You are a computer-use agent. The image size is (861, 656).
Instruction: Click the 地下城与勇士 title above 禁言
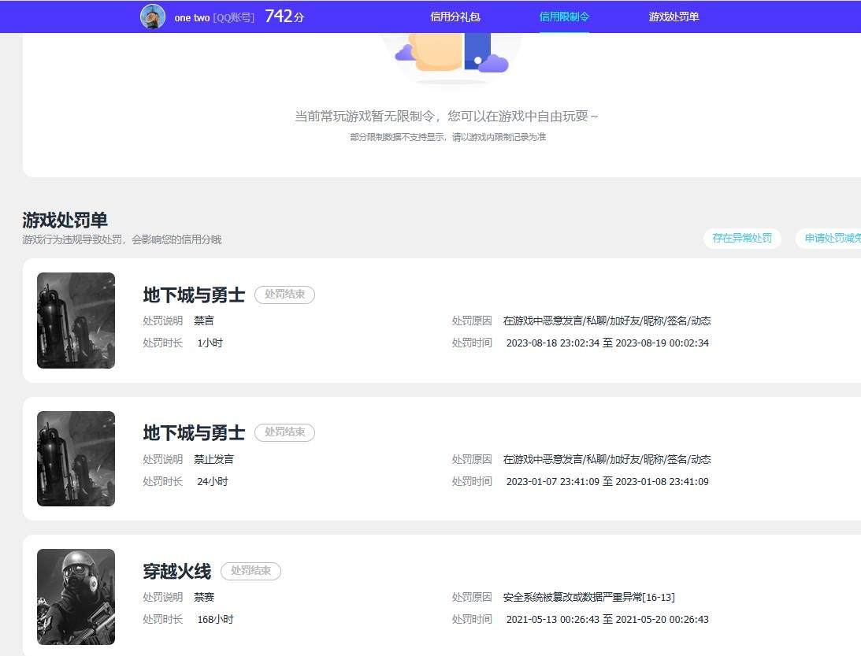tap(194, 295)
